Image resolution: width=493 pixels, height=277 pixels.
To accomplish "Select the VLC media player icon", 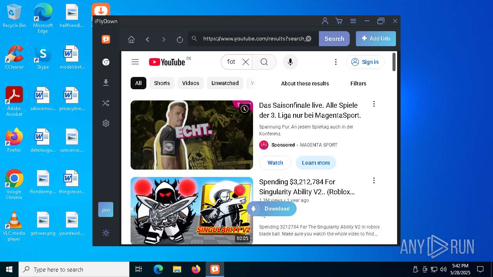I will [14, 226].
